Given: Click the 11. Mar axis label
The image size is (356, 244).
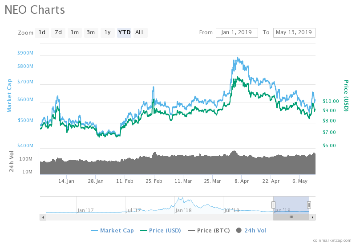Looking at the screenshot, I should [183, 181].
